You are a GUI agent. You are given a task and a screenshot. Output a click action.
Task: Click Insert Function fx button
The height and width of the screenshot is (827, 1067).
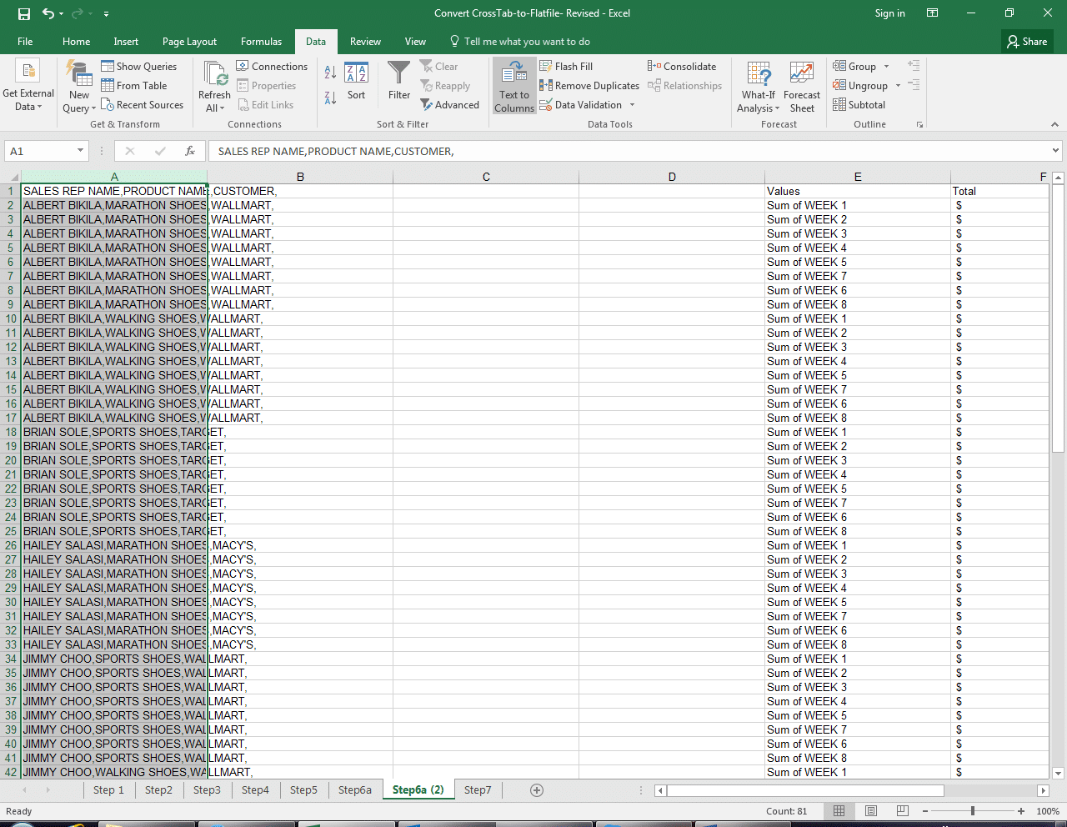coord(190,151)
